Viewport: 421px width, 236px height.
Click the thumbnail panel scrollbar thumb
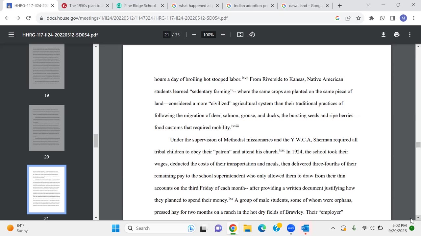[96, 141]
